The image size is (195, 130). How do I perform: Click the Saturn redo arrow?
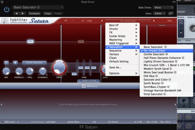tap(72, 20)
